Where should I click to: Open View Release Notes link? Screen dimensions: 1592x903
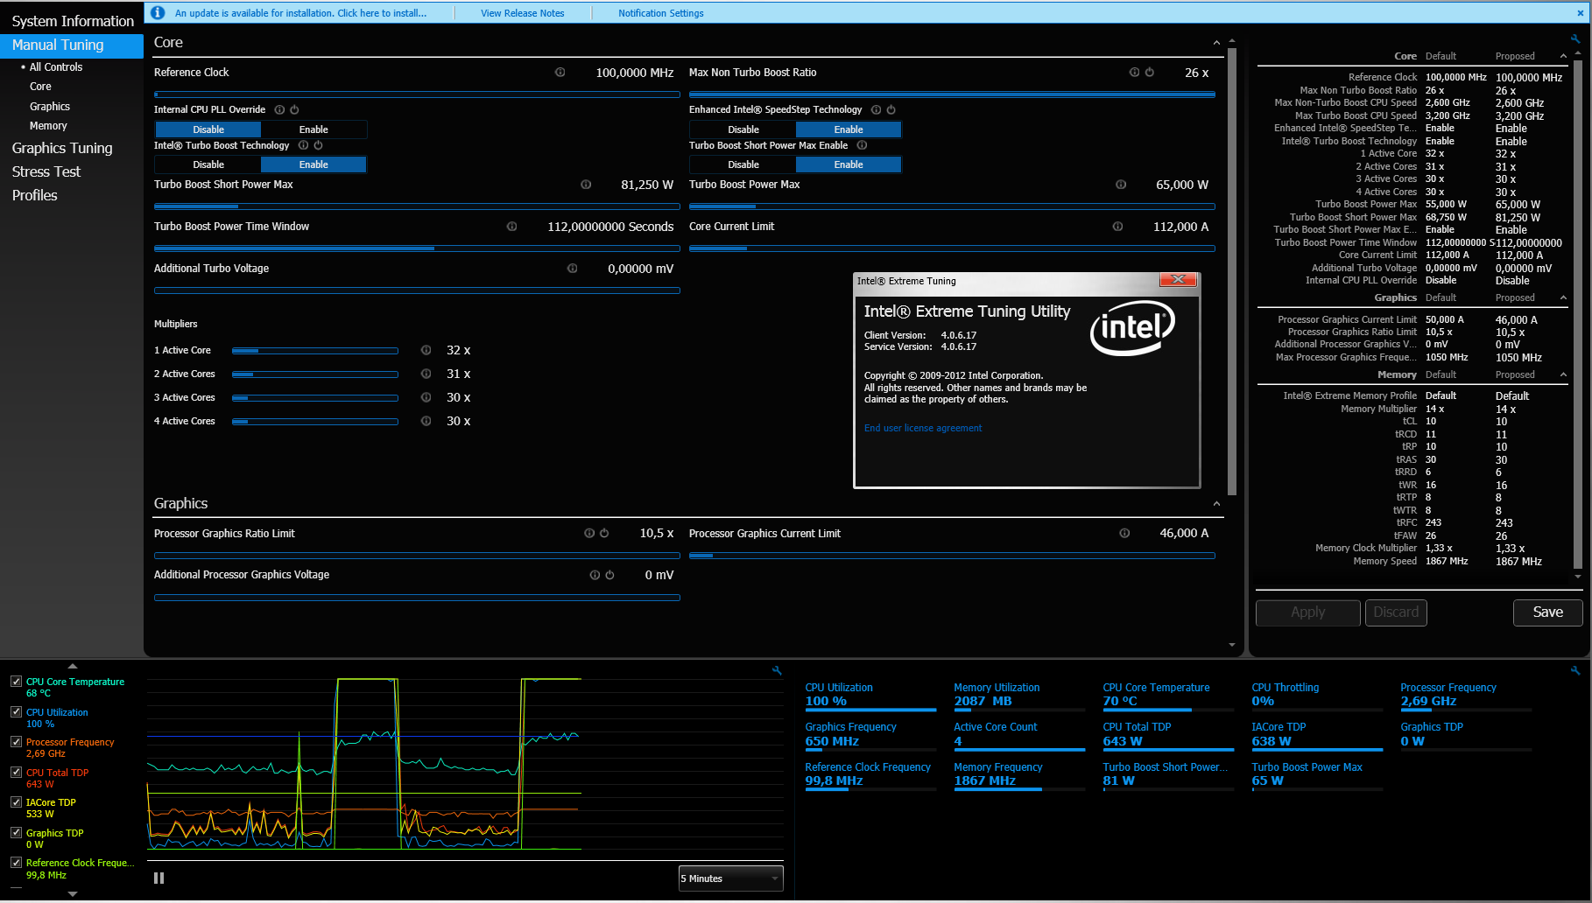[x=523, y=13]
